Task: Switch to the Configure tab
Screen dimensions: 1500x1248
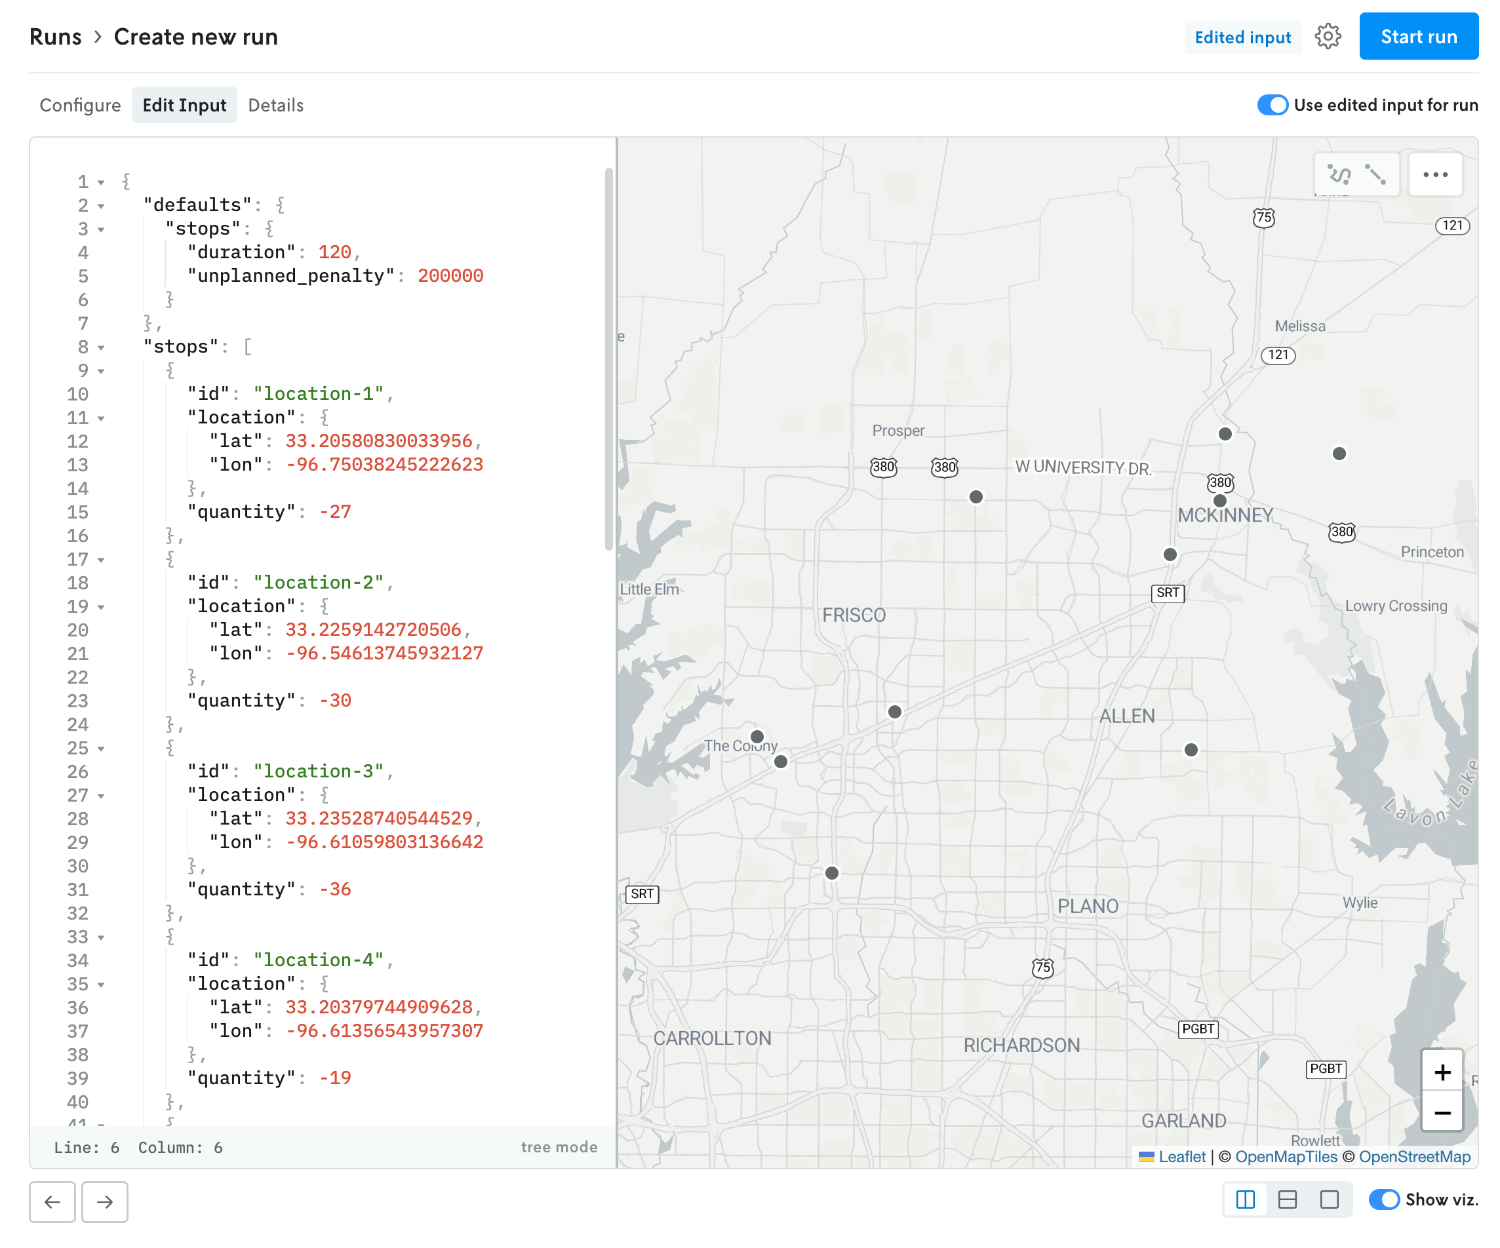Action: [80, 105]
